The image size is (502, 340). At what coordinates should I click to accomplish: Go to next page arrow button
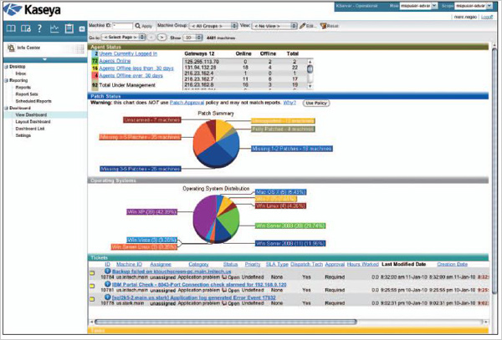click(x=162, y=38)
